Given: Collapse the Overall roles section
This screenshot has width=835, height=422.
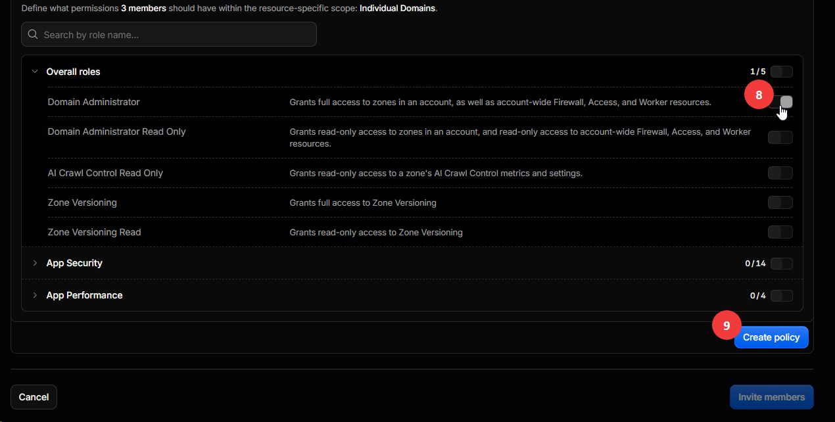Looking at the screenshot, I should [x=35, y=72].
